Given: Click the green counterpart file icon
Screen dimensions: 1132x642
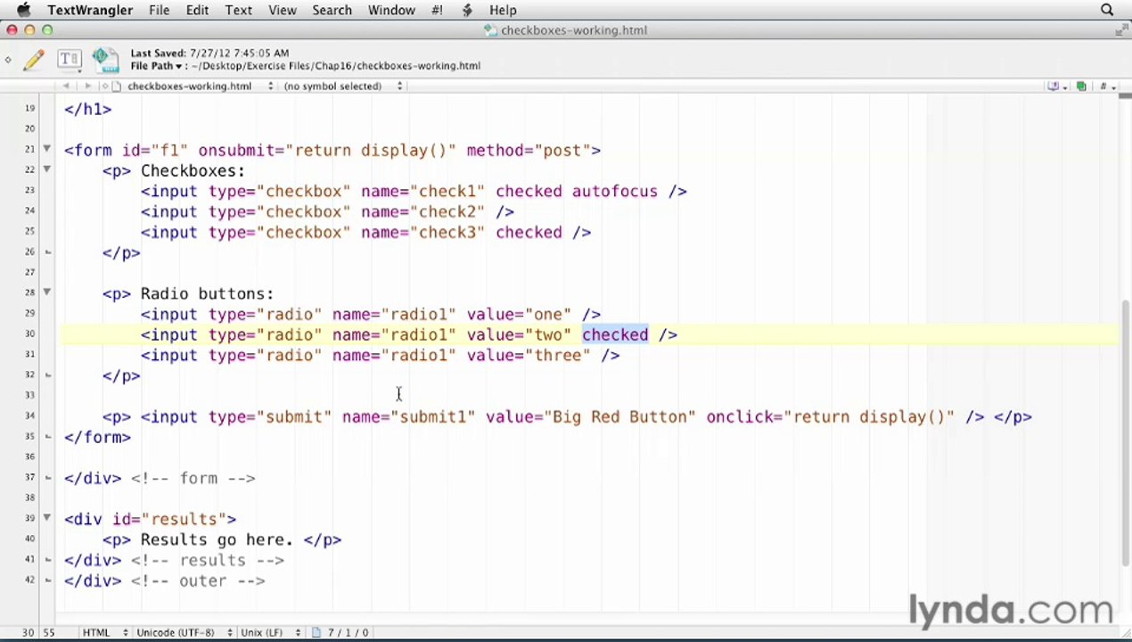Looking at the screenshot, I should tap(1081, 86).
